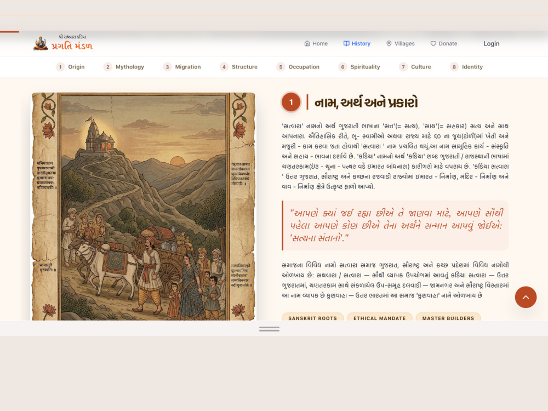The width and height of the screenshot is (548, 411).
Task: Click the small text શ્રી સથવારા કડિયા
Action: pos(72,37)
